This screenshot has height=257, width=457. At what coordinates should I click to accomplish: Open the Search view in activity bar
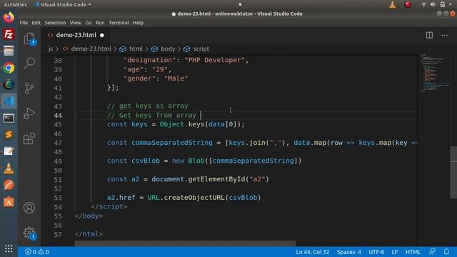tap(29, 63)
